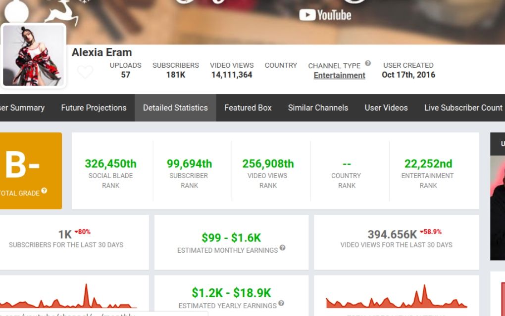Viewport: 505px width, 316px height.
Task: Click the 99,694th subscriber rank value
Action: [189, 163]
